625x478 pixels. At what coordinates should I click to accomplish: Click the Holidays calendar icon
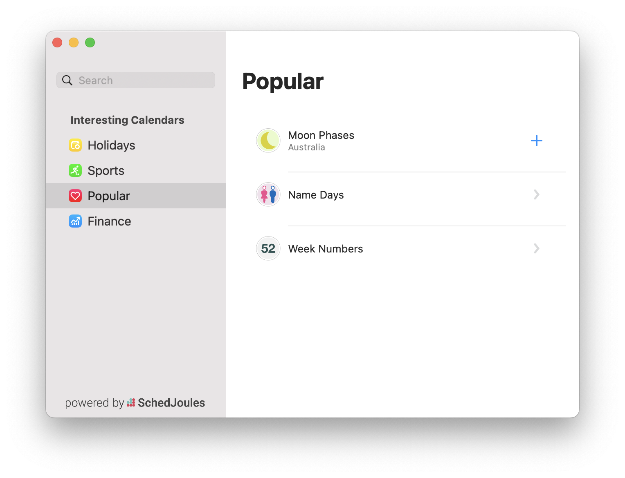(75, 145)
